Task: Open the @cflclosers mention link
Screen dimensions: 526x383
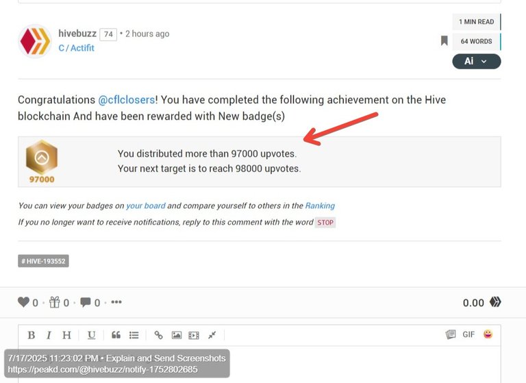Action: (127, 100)
